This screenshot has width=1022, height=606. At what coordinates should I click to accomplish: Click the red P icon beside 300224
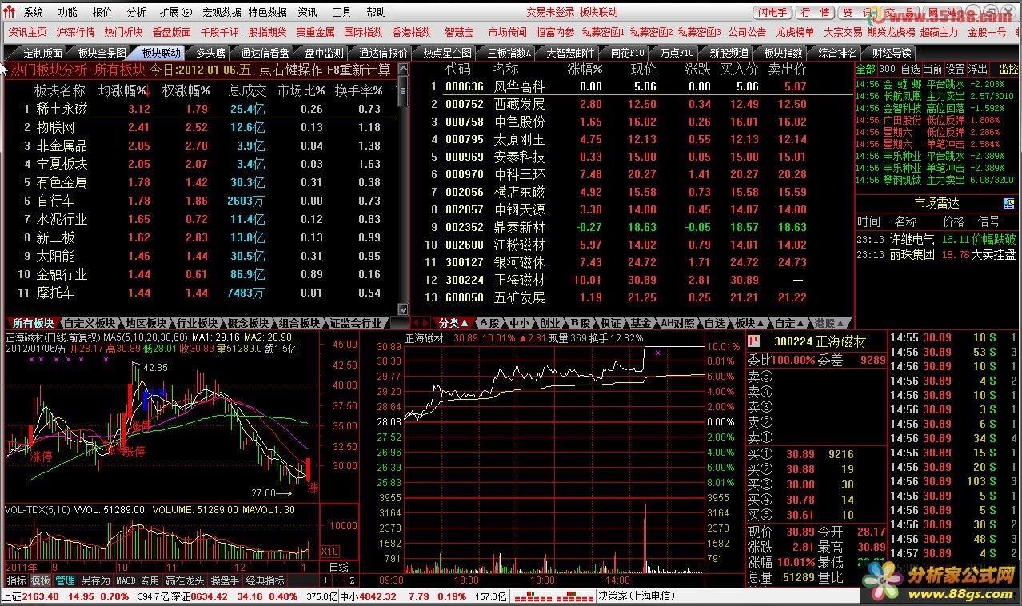click(x=753, y=341)
